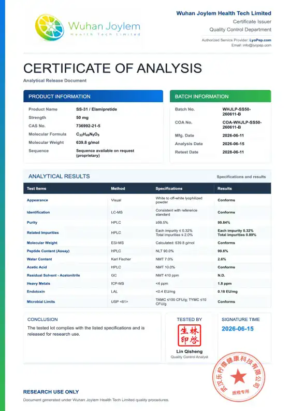Click the Endotoxin test item label

(x=36, y=292)
